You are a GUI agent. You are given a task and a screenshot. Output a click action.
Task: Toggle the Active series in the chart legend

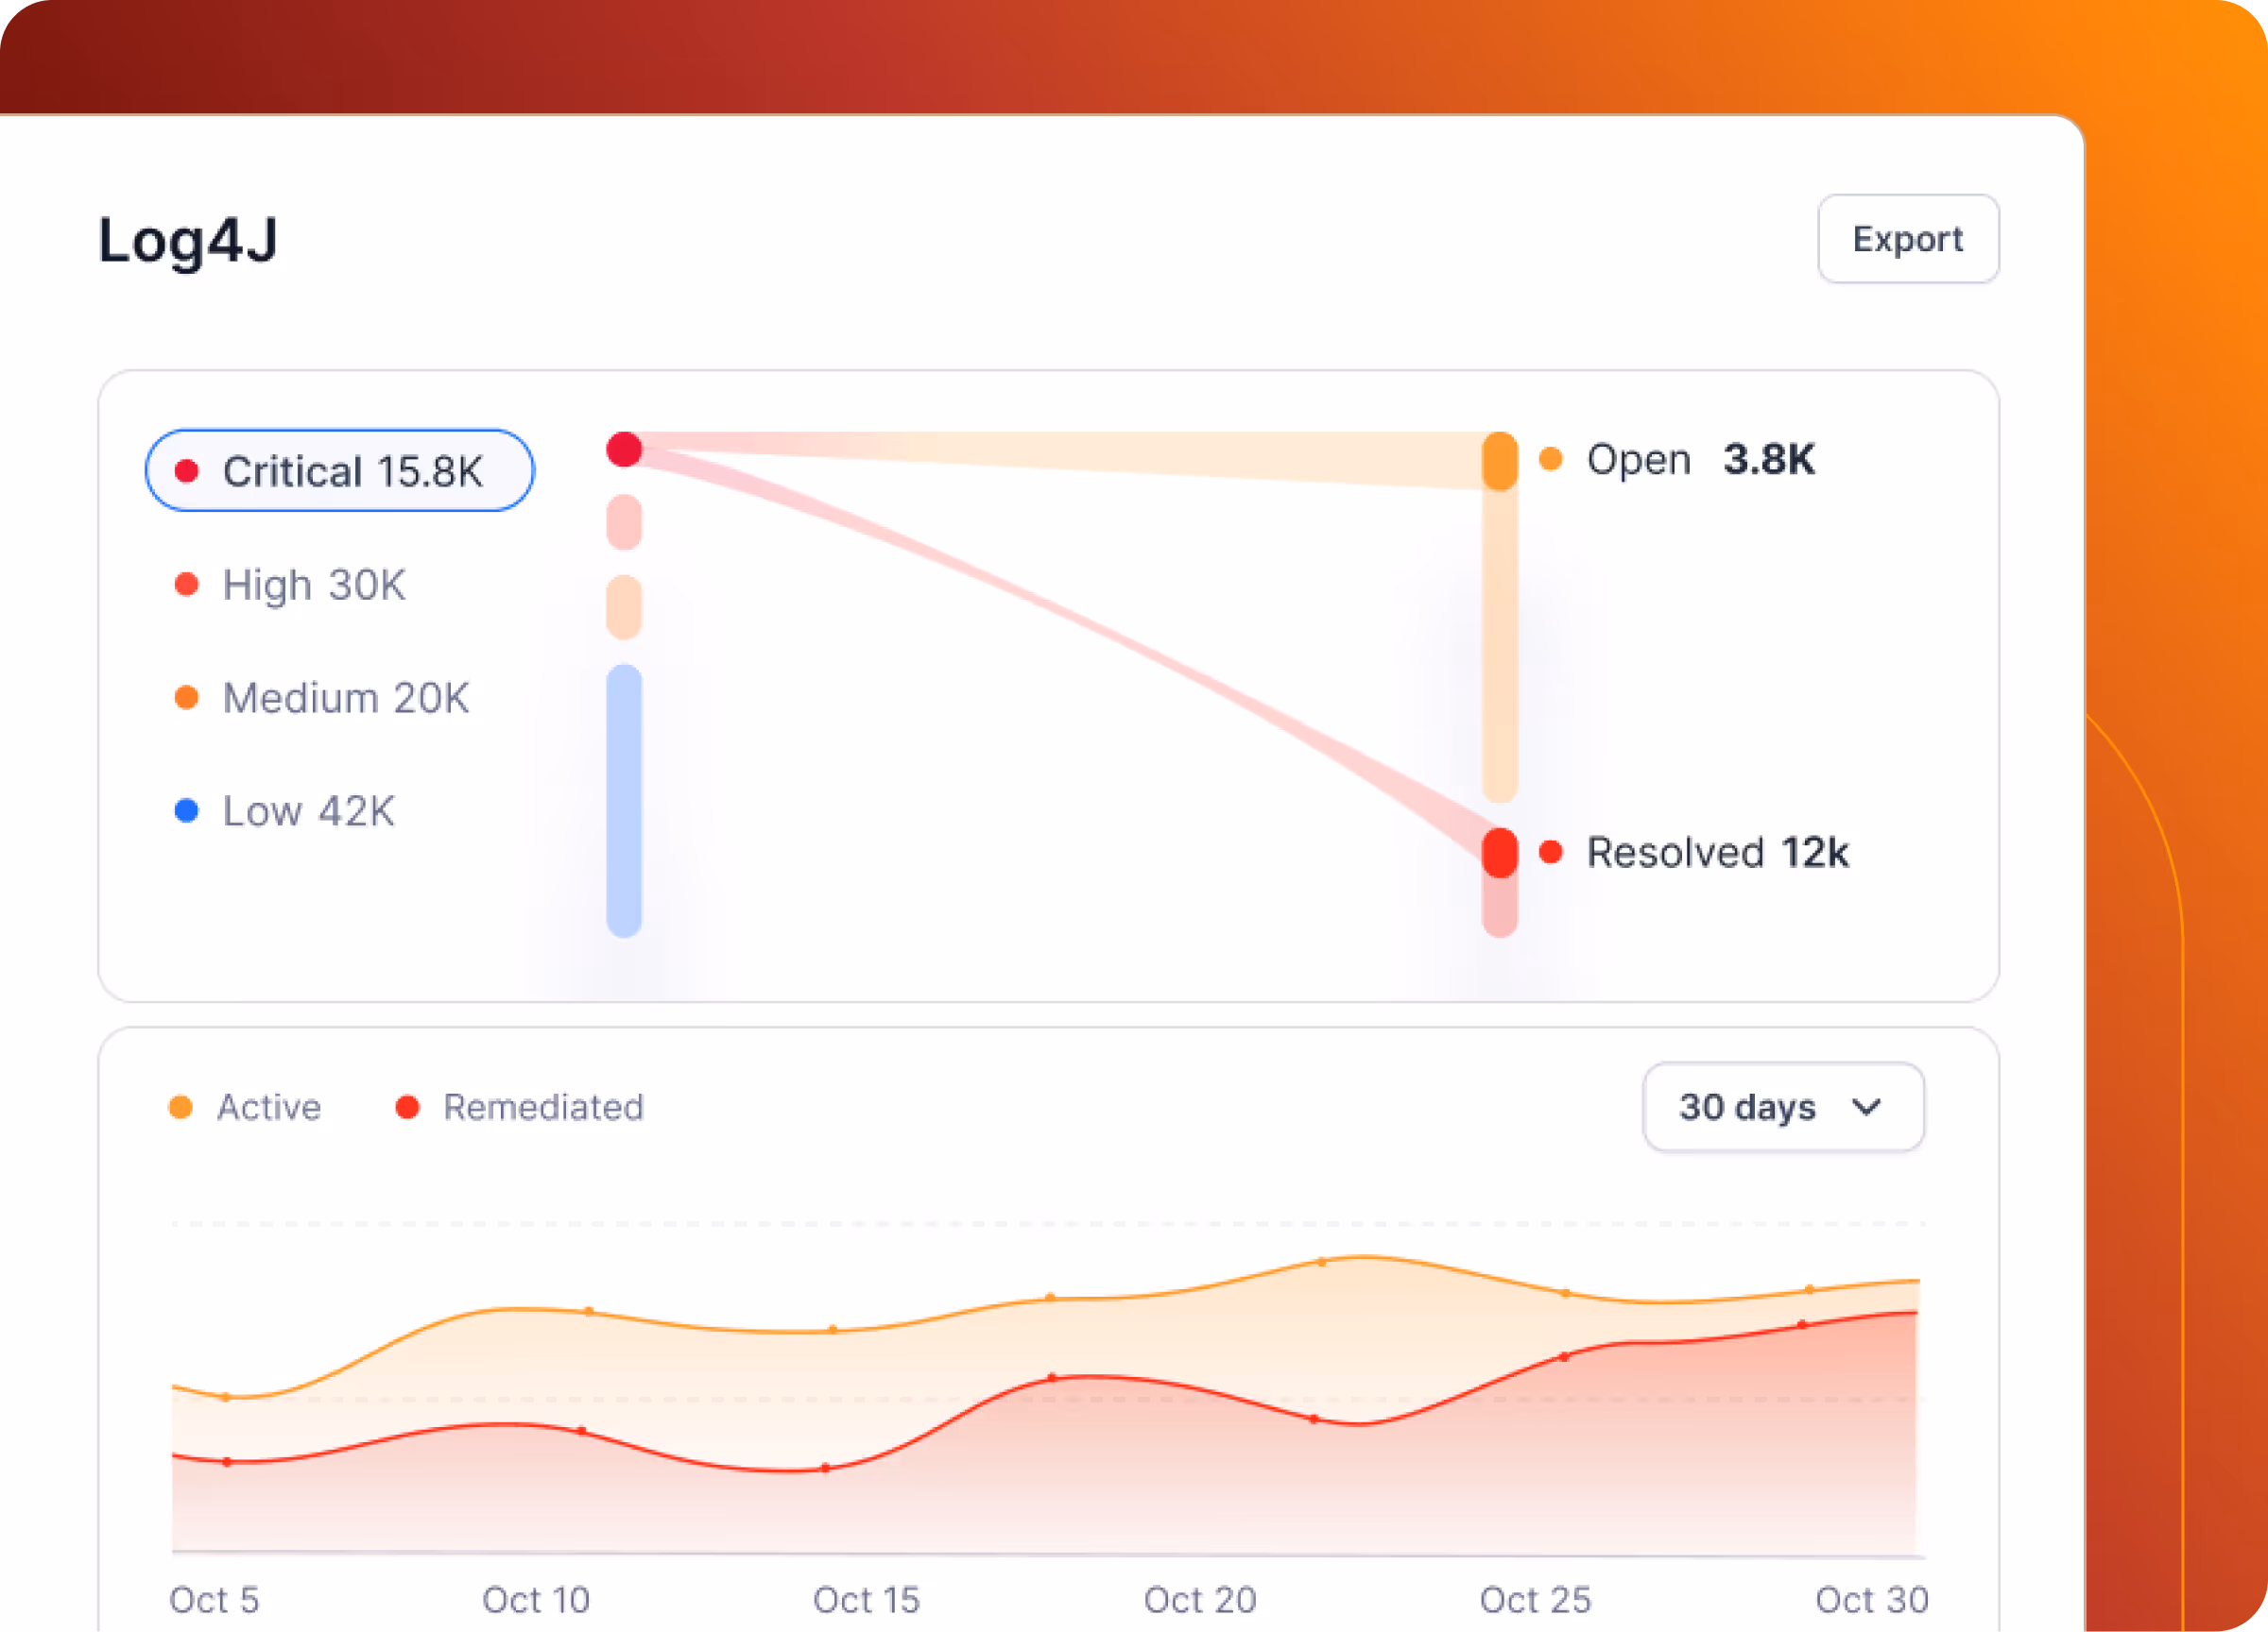coord(246,1107)
